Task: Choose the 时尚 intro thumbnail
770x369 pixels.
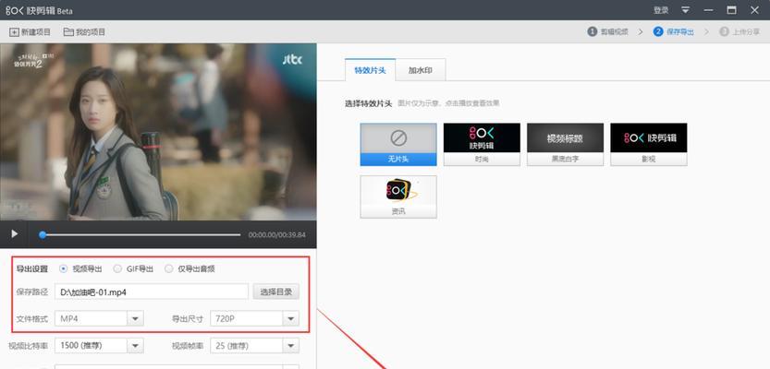Action: coord(482,145)
